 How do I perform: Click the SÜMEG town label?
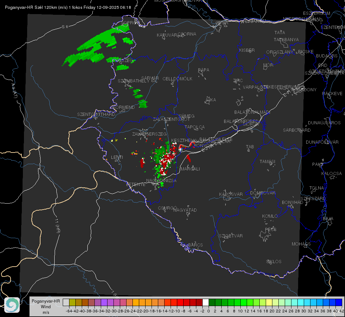[x=186, y=116]
